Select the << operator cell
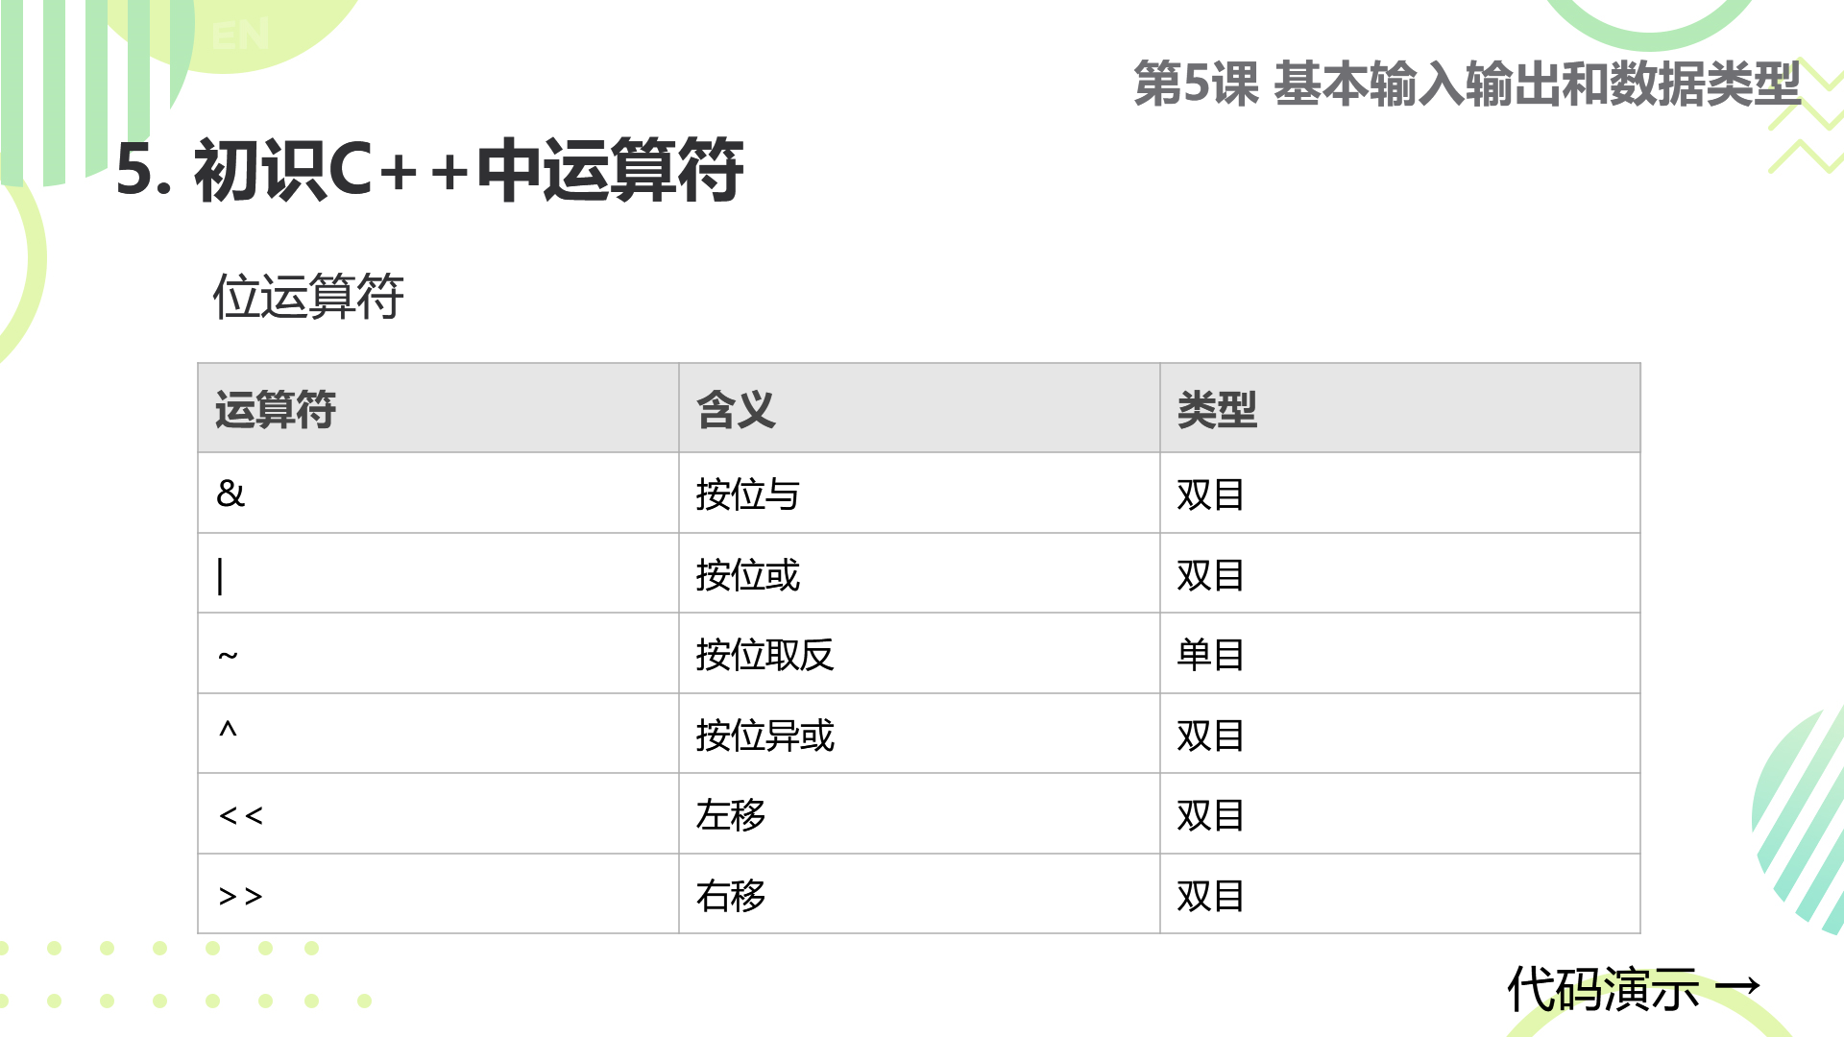Viewport: 1844px width, 1037px height. point(438,814)
